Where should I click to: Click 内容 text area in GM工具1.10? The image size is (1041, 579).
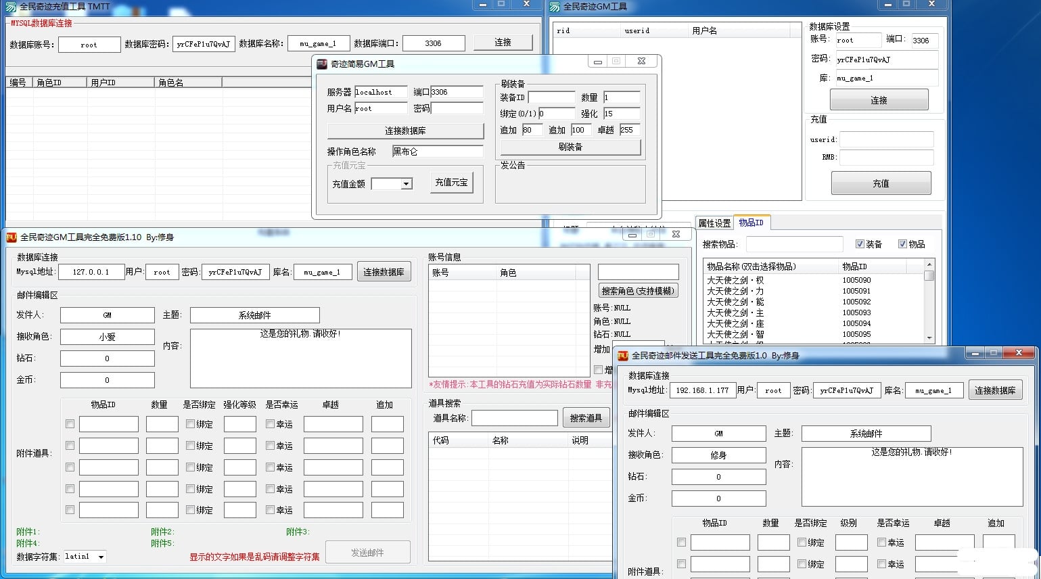tap(300, 358)
